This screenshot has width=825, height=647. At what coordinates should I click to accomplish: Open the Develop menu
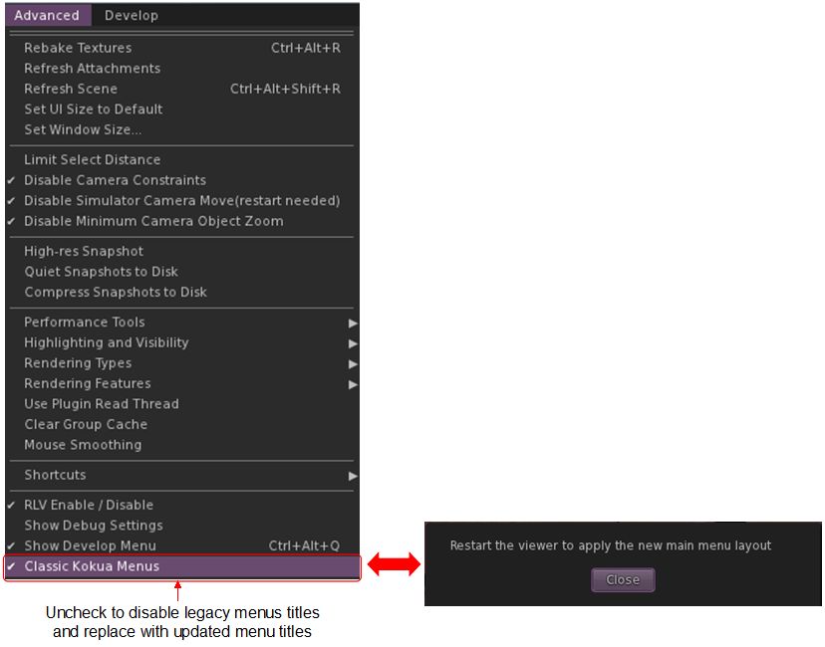pyautogui.click(x=131, y=15)
